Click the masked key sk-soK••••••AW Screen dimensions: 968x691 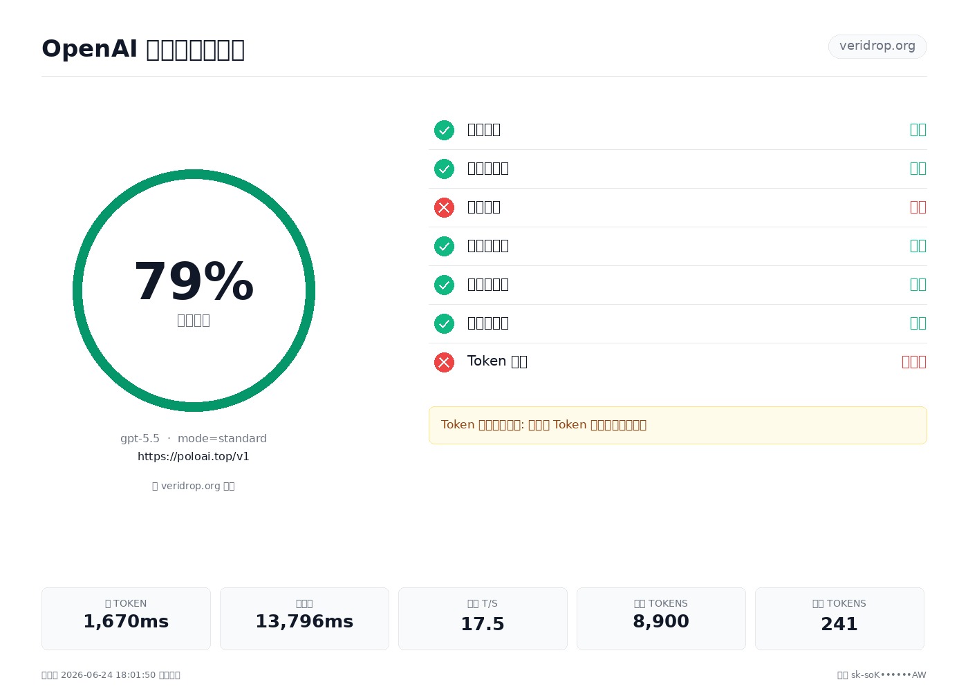[888, 675]
